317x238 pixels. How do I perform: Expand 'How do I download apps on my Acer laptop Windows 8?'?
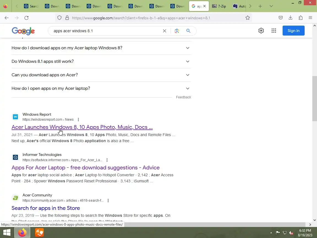[x=101, y=48]
